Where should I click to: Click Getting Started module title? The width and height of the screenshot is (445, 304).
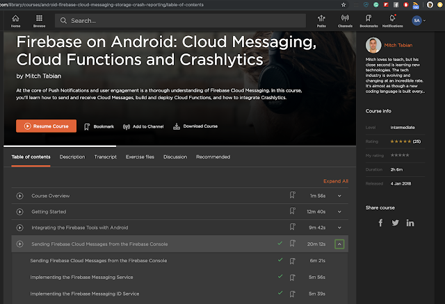(x=49, y=212)
